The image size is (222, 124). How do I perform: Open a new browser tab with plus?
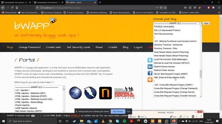(x=100, y=2)
